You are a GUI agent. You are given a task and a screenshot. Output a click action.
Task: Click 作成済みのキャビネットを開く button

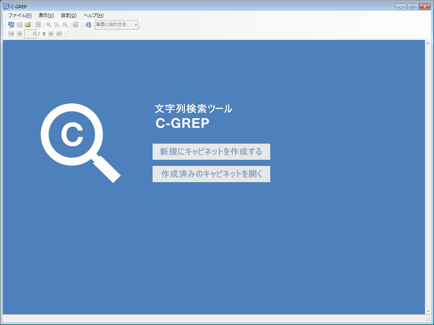(211, 174)
